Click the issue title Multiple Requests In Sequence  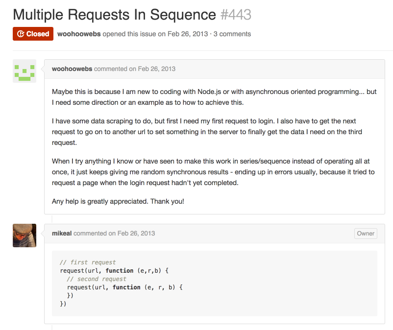pos(114,15)
